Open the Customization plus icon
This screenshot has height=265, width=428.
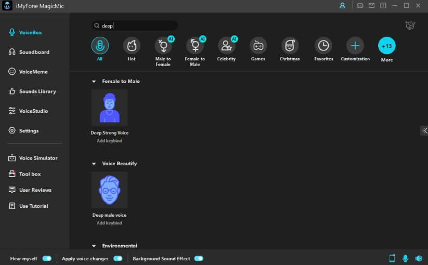click(355, 46)
